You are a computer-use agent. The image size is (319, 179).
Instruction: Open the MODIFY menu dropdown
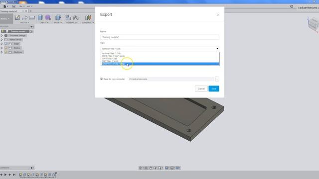pos(58,22)
